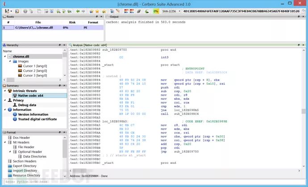This screenshot has height=187, width=308.
Task: Click the green forward navigation arrow
Action: click(x=84, y=11)
